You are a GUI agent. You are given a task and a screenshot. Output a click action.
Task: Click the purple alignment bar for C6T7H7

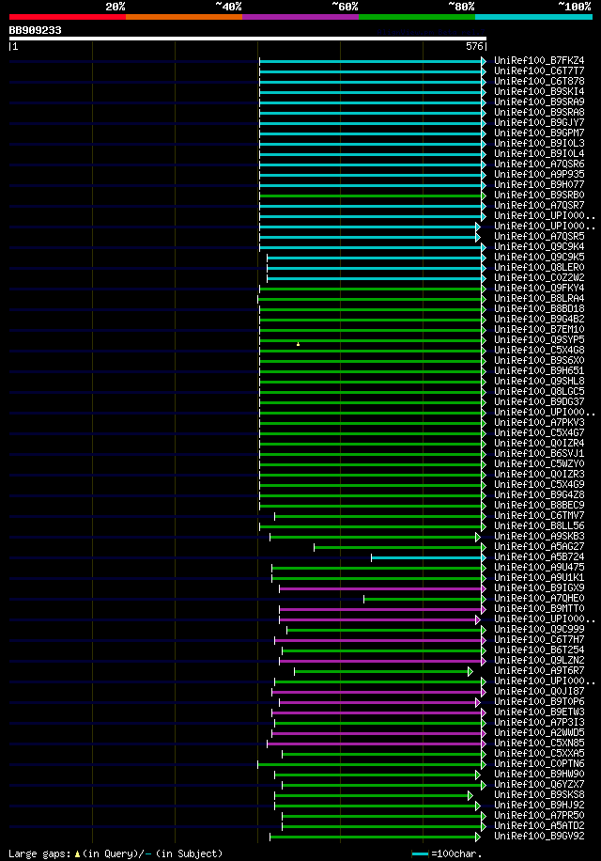[379, 640]
